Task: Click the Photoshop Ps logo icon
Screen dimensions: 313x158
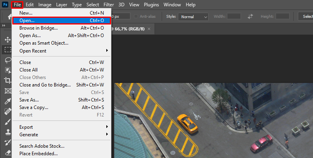Action: click(5, 4)
